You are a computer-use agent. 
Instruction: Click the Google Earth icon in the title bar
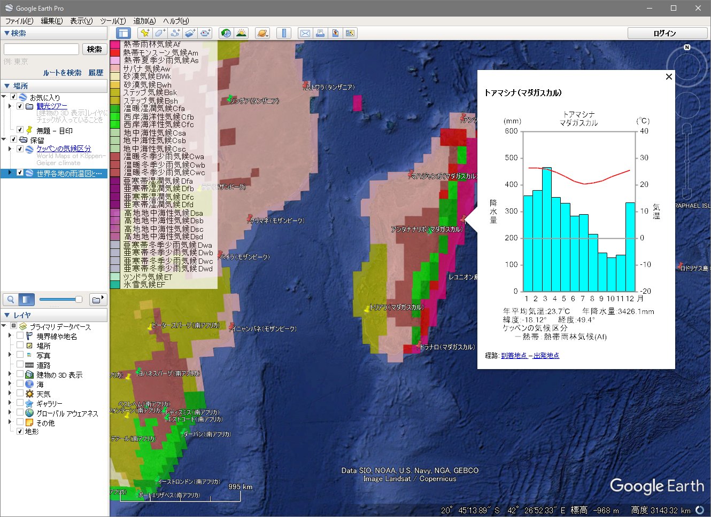coord(9,8)
